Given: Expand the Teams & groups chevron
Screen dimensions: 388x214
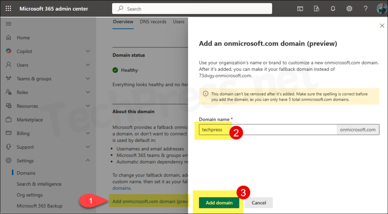Looking at the screenshot, I should (x=88, y=79).
